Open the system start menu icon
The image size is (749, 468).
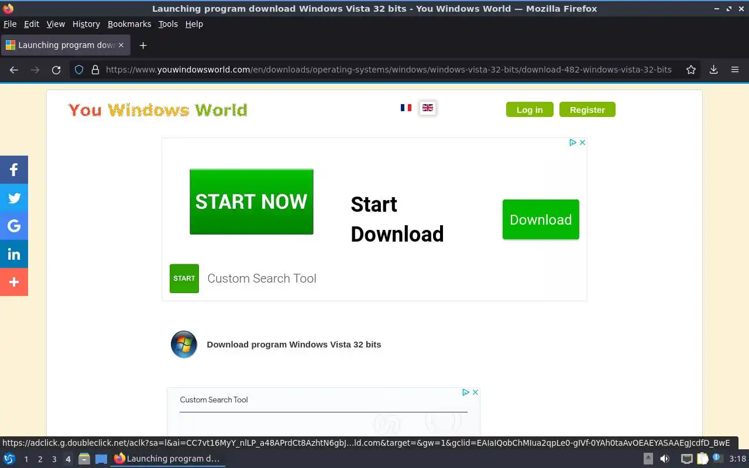click(9, 459)
